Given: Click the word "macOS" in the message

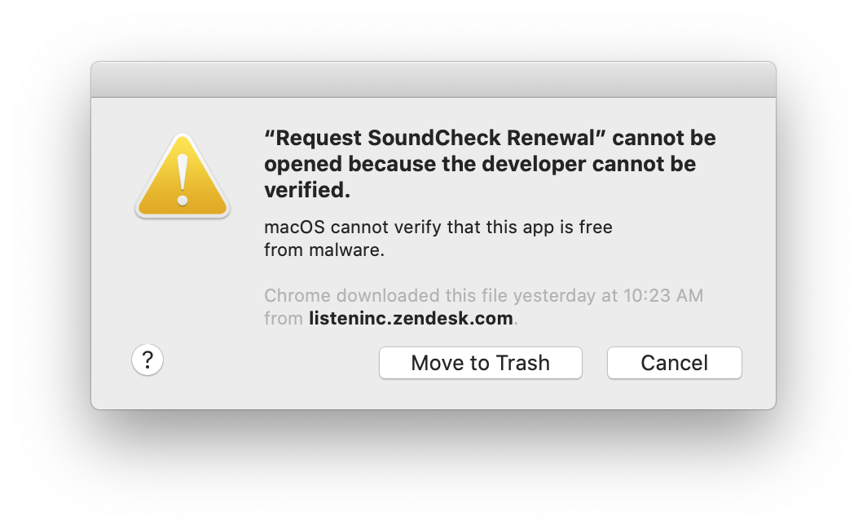Looking at the screenshot, I should [295, 227].
